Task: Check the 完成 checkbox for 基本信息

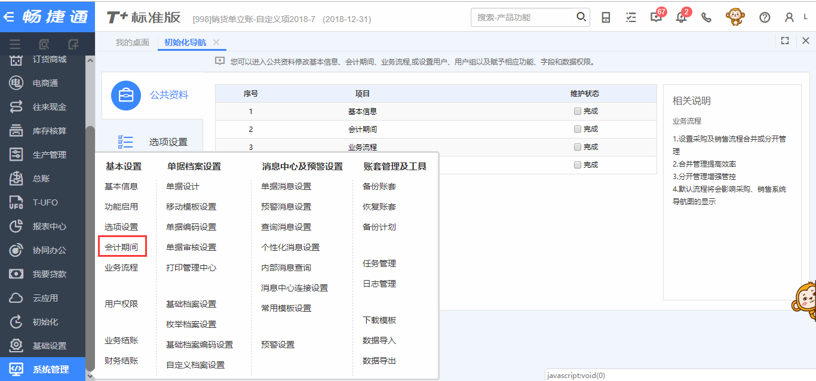Action: click(x=577, y=111)
